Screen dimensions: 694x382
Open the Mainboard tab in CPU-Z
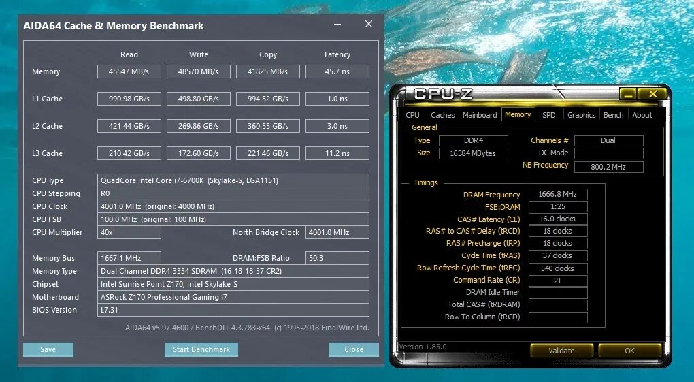click(480, 115)
